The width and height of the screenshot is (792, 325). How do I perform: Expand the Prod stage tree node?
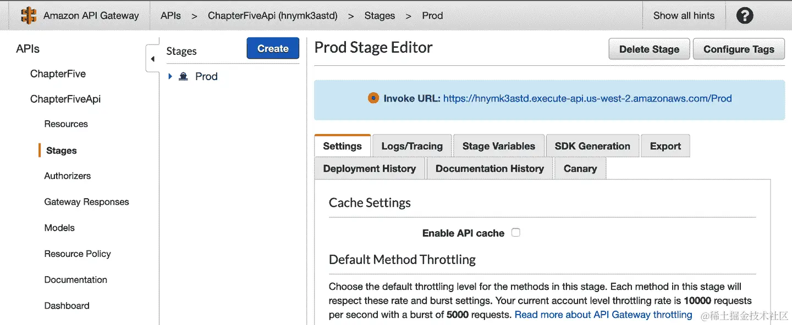170,76
